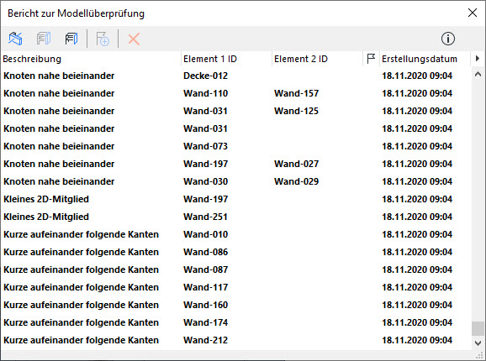Click the greyed-out structural model icon
The width and height of the screenshot is (486, 361).
coord(44,39)
